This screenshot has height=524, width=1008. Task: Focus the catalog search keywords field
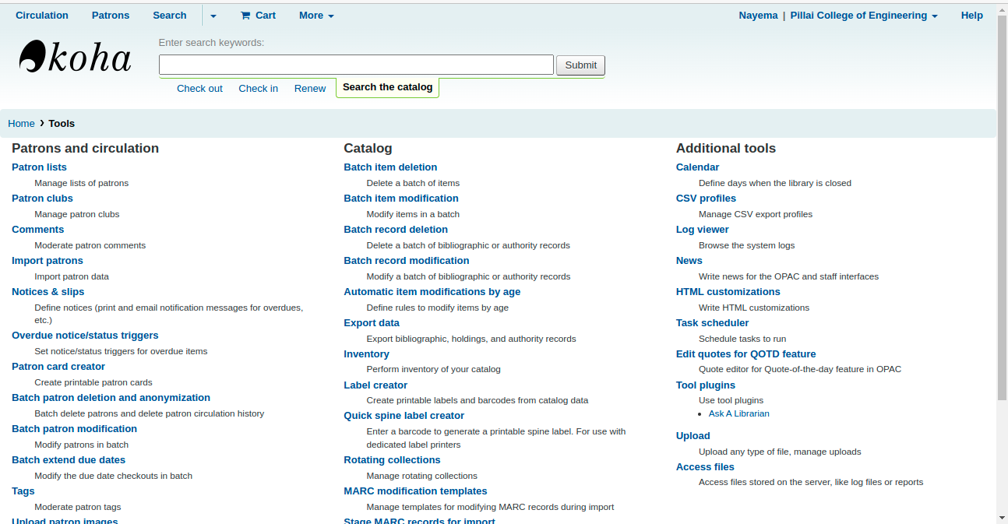click(356, 65)
